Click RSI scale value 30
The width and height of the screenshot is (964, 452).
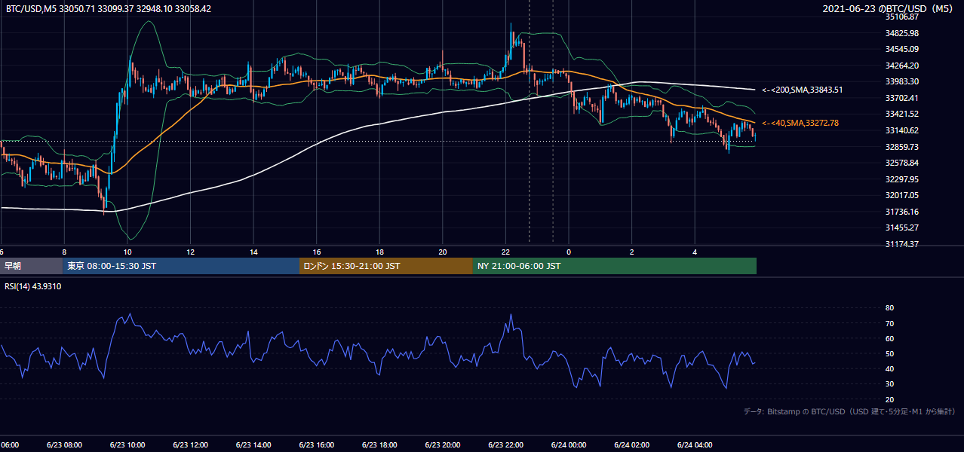[889, 384]
